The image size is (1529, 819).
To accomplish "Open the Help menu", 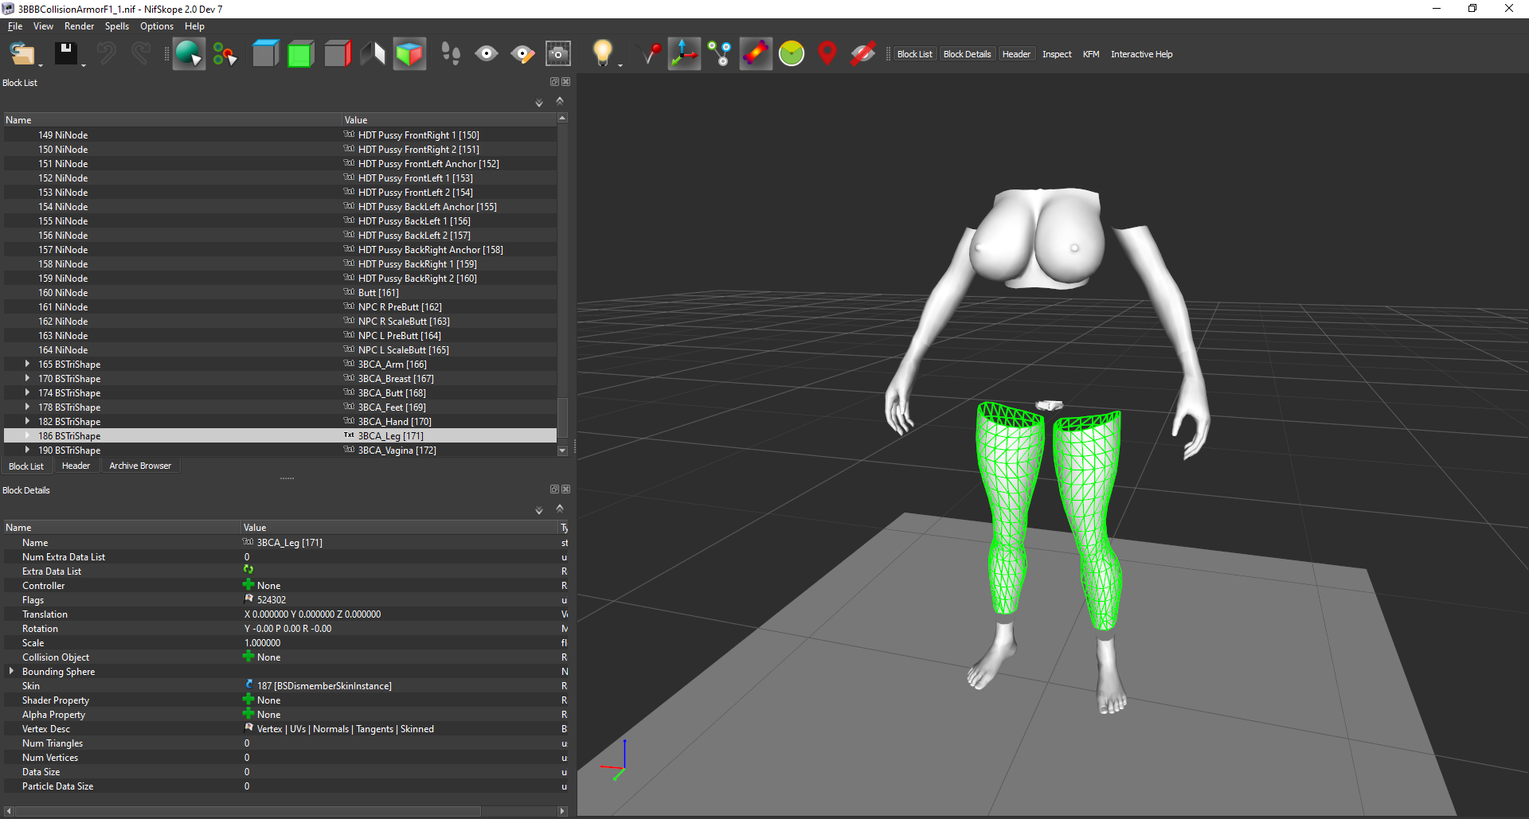I will pyautogui.click(x=194, y=26).
